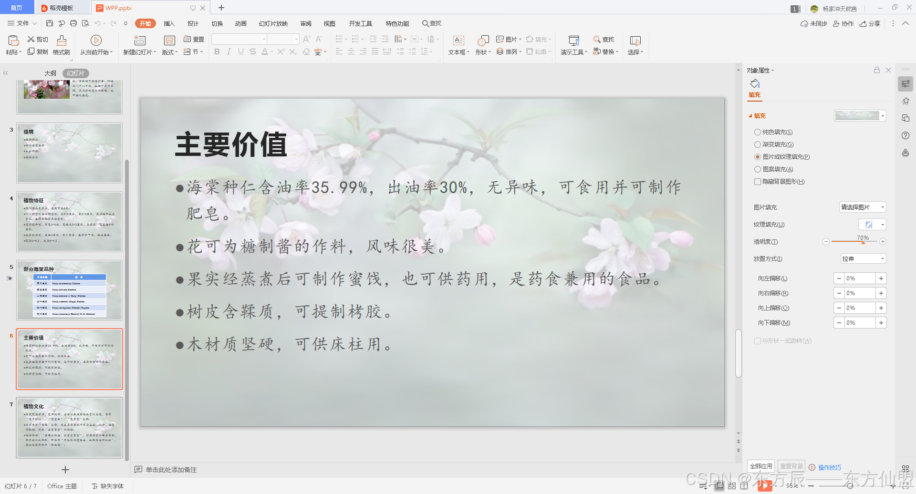This screenshot has width=916, height=494.
Task: Click the left offset (向左偏移) value field
Action: [860, 278]
